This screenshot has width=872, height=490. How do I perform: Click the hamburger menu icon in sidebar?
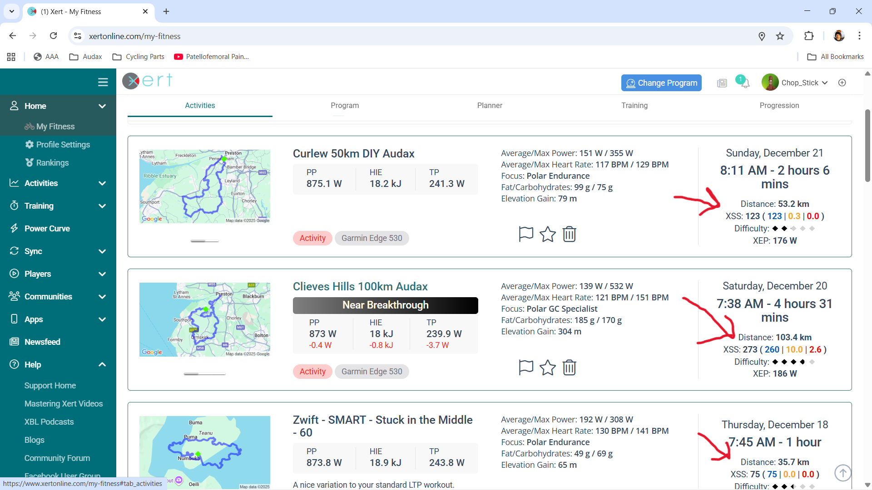[103, 82]
